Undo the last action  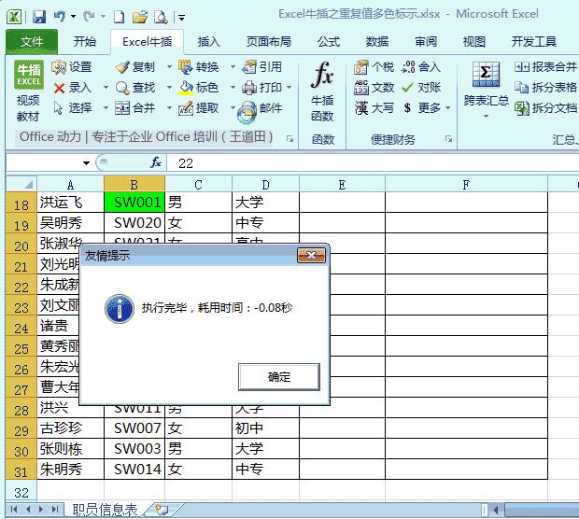60,17
